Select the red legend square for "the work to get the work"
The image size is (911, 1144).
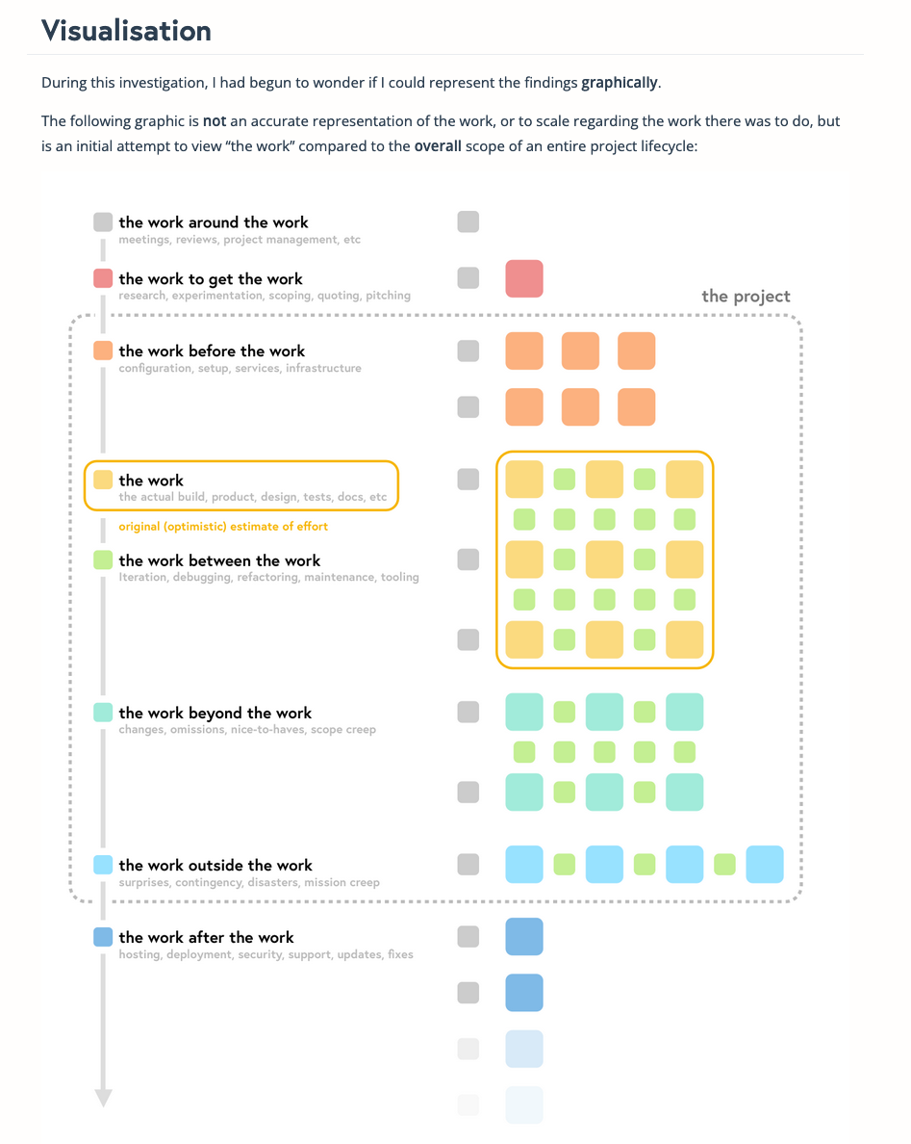click(x=103, y=279)
